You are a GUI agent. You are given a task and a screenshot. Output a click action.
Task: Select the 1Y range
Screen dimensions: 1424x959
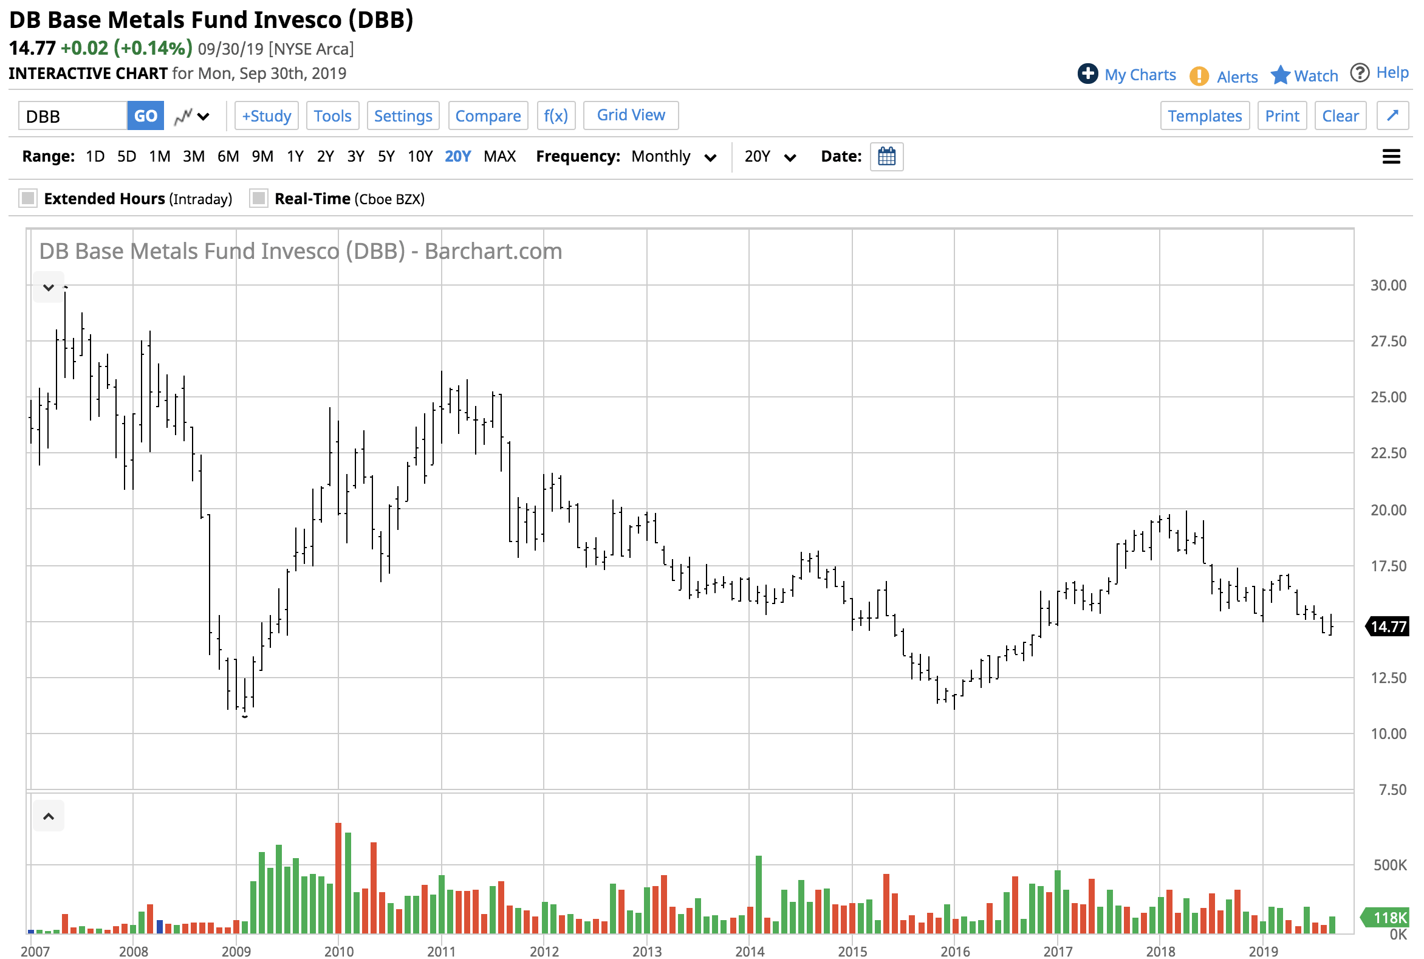[295, 157]
